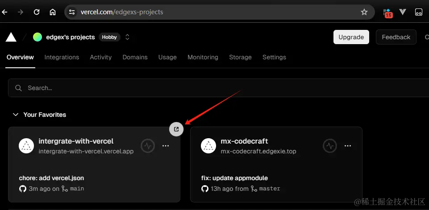Open the Monitoring tab
Image resolution: width=429 pixels, height=210 pixels.
coord(203,57)
